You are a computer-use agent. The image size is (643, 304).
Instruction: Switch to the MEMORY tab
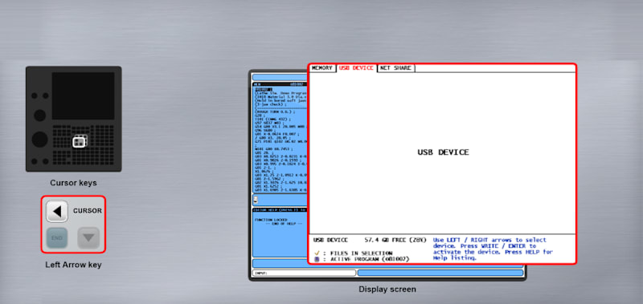coord(322,68)
